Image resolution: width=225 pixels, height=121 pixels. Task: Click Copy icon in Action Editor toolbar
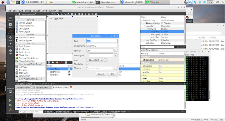(x=53, y=62)
